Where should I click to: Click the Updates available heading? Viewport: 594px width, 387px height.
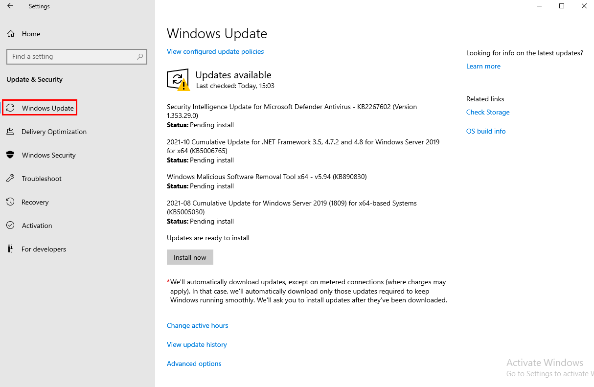coord(233,75)
